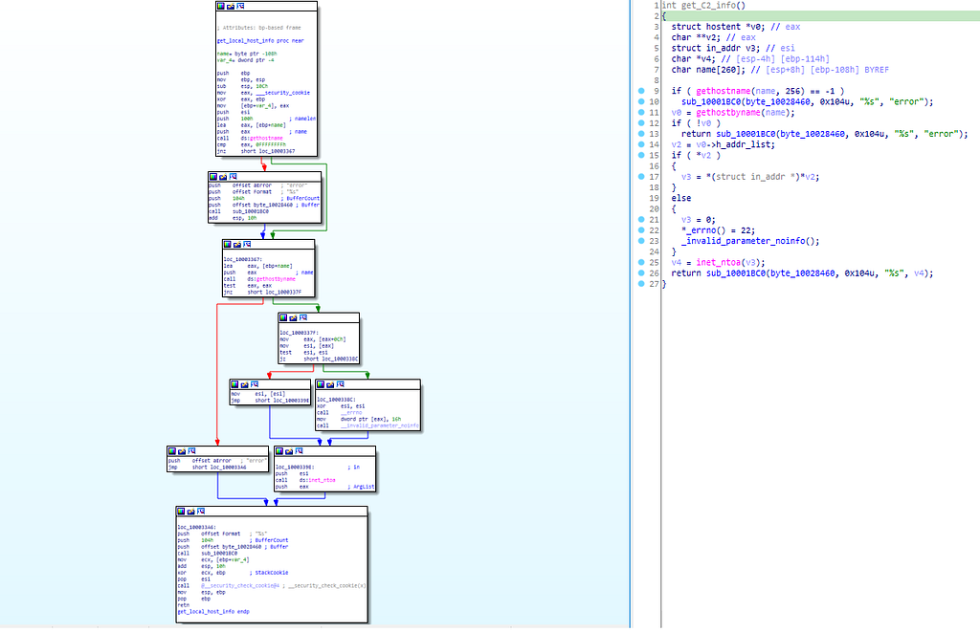Image resolution: width=980 pixels, height=632 pixels.
Task: Click pencil edit icon on get_local_host_info proc block
Action: tap(231, 6)
